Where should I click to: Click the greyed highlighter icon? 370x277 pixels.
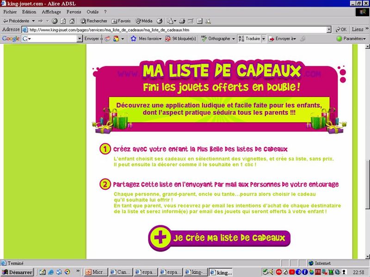coord(303,39)
